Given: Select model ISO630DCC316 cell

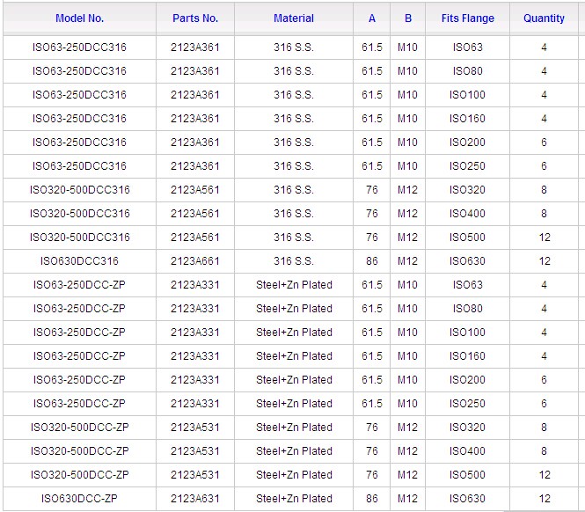Looking at the screenshot, I should pos(79,261).
